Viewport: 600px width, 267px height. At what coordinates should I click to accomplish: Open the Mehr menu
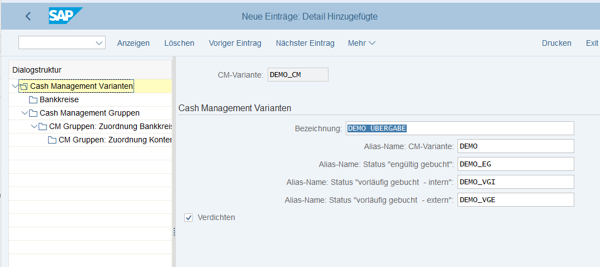[x=361, y=43]
